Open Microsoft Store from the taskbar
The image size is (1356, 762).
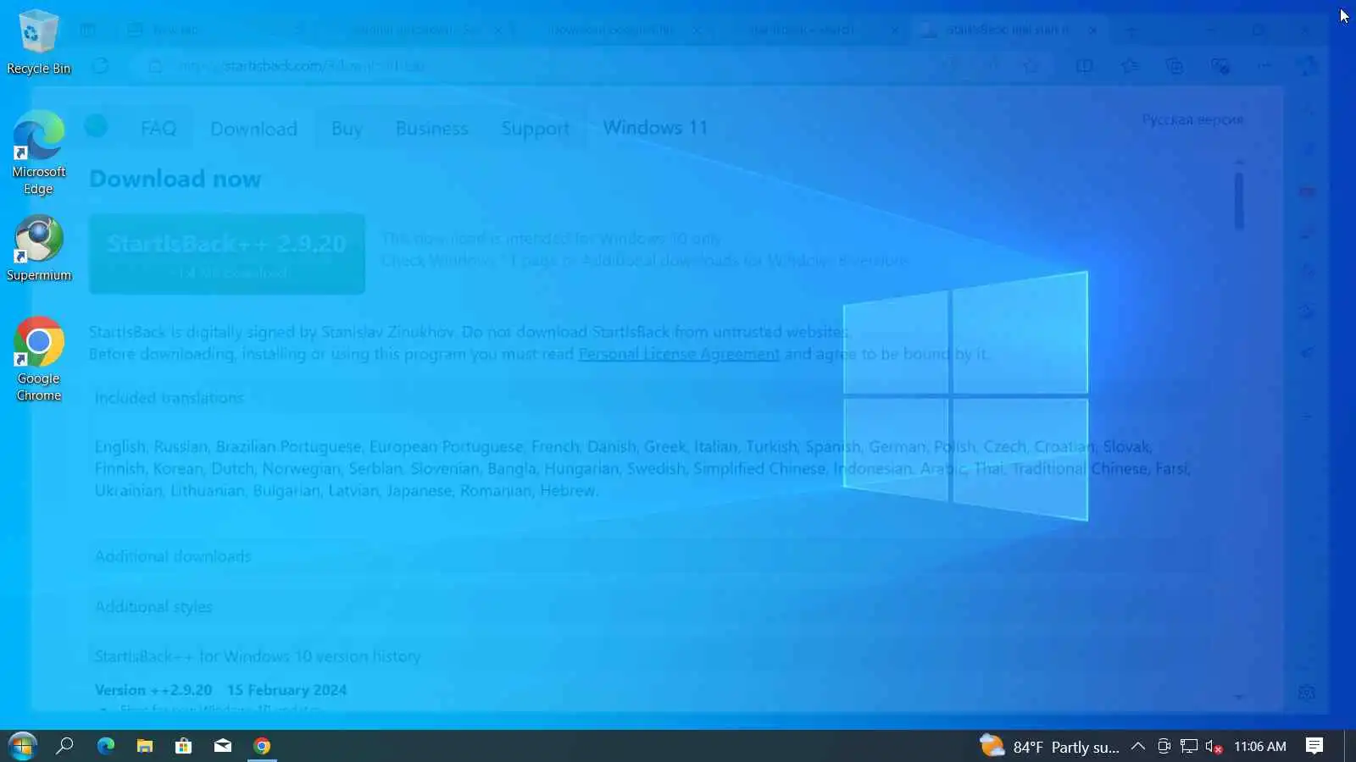183,746
